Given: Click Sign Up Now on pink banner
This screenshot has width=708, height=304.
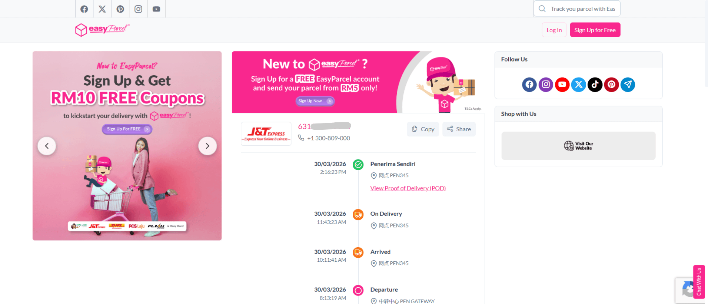Looking at the screenshot, I should point(315,101).
